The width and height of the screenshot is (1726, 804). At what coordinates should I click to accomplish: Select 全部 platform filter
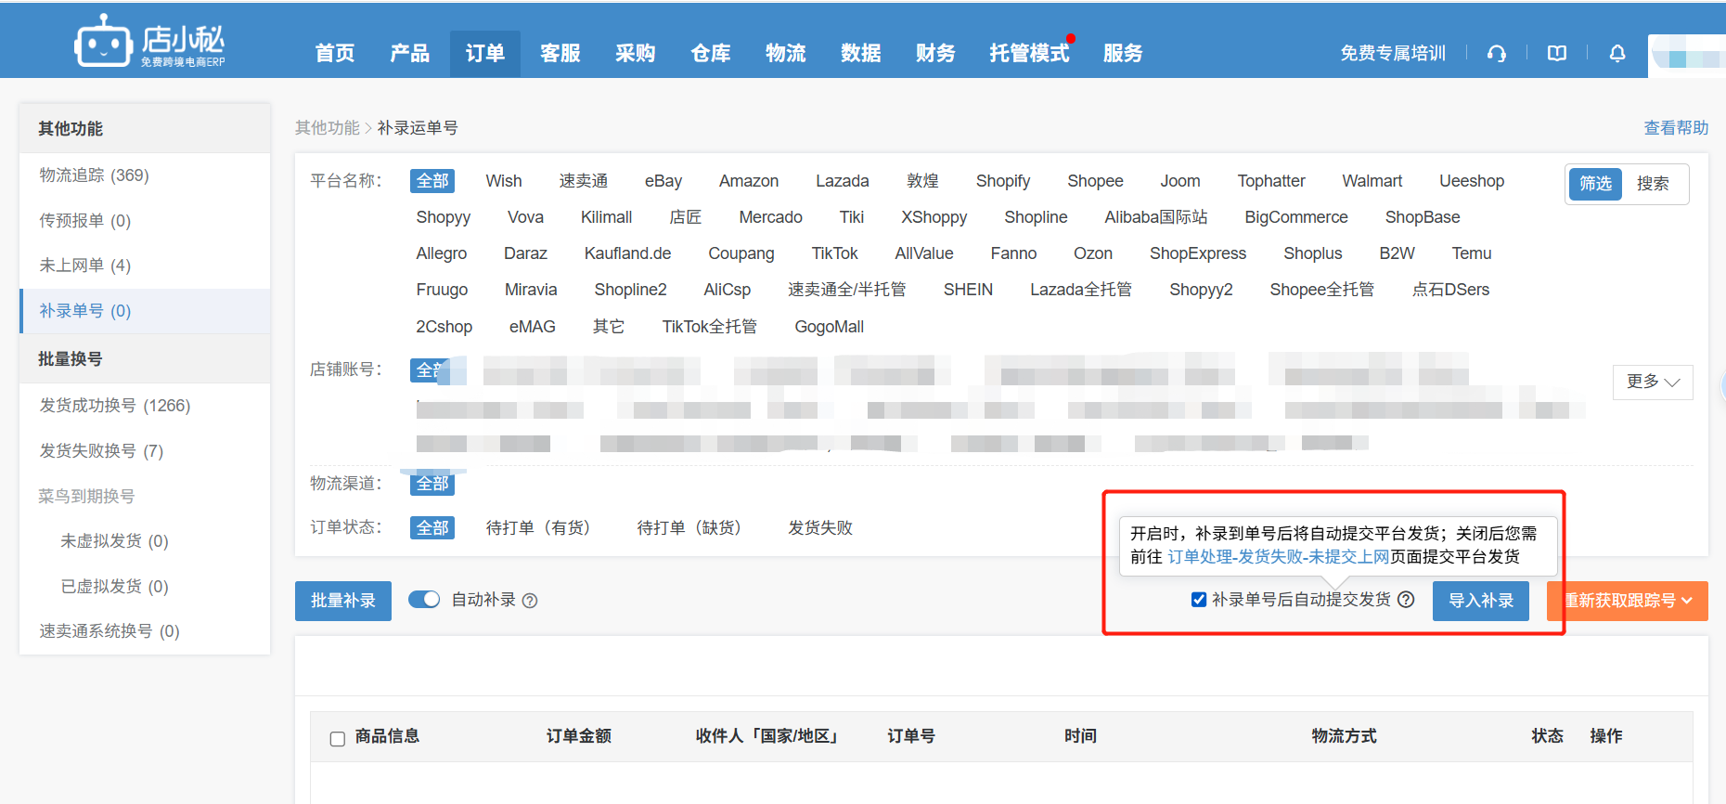click(x=432, y=181)
